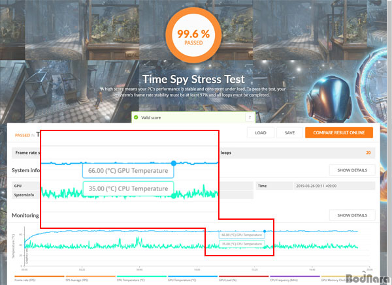Screen dimensions: 392x285
Task: Click the SAVE button
Action: click(x=289, y=133)
